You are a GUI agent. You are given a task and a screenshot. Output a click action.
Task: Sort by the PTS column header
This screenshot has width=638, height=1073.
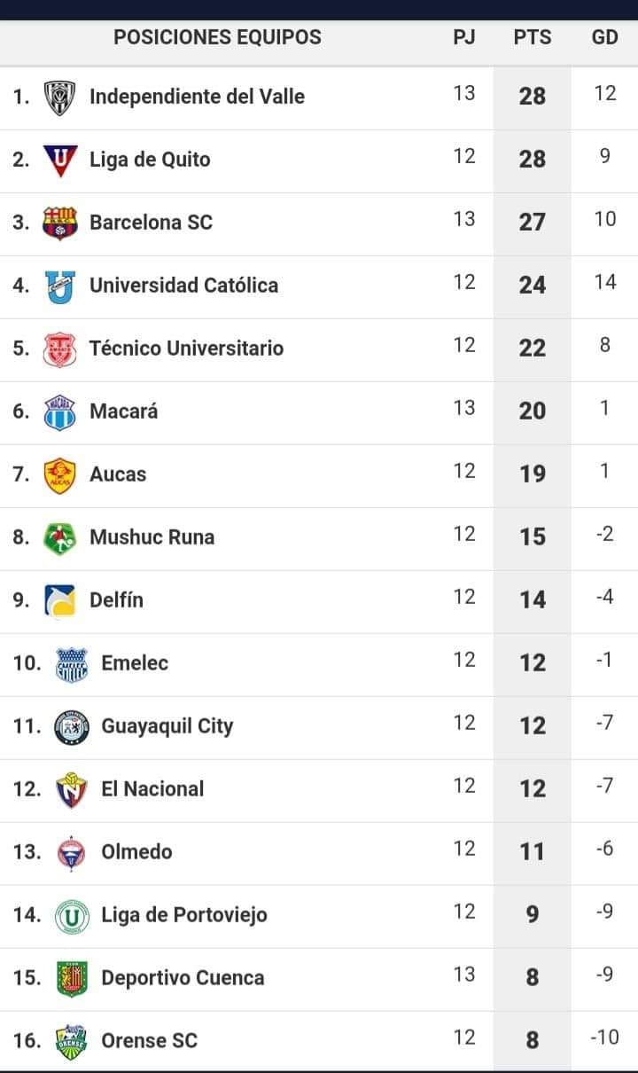tap(533, 37)
